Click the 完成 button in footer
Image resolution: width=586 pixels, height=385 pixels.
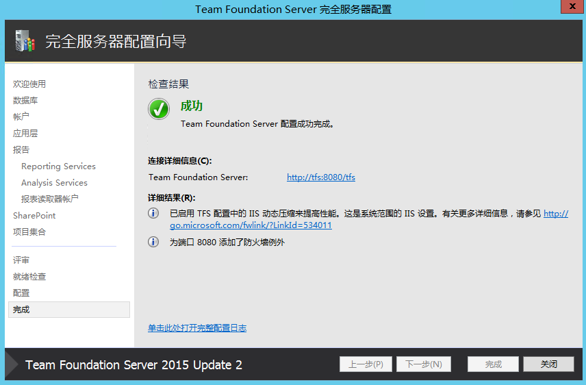493,364
